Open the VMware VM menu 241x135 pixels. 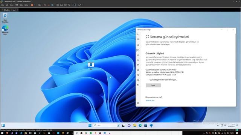click(x=17, y=5)
